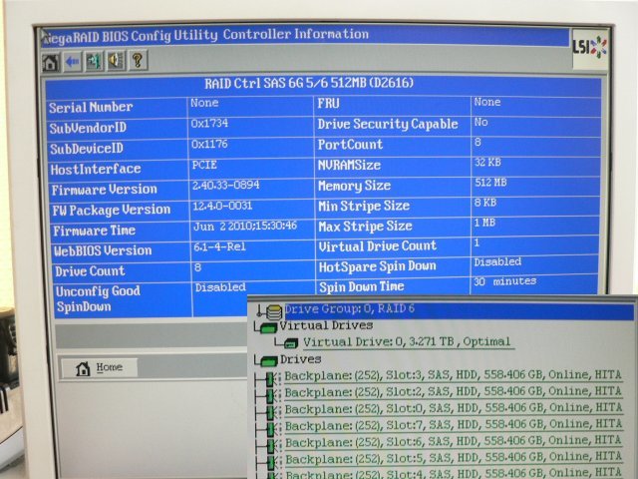Image resolution: width=638 pixels, height=479 pixels.
Task: Open the Backplane Slot:3 drive link
Action: pos(454,375)
